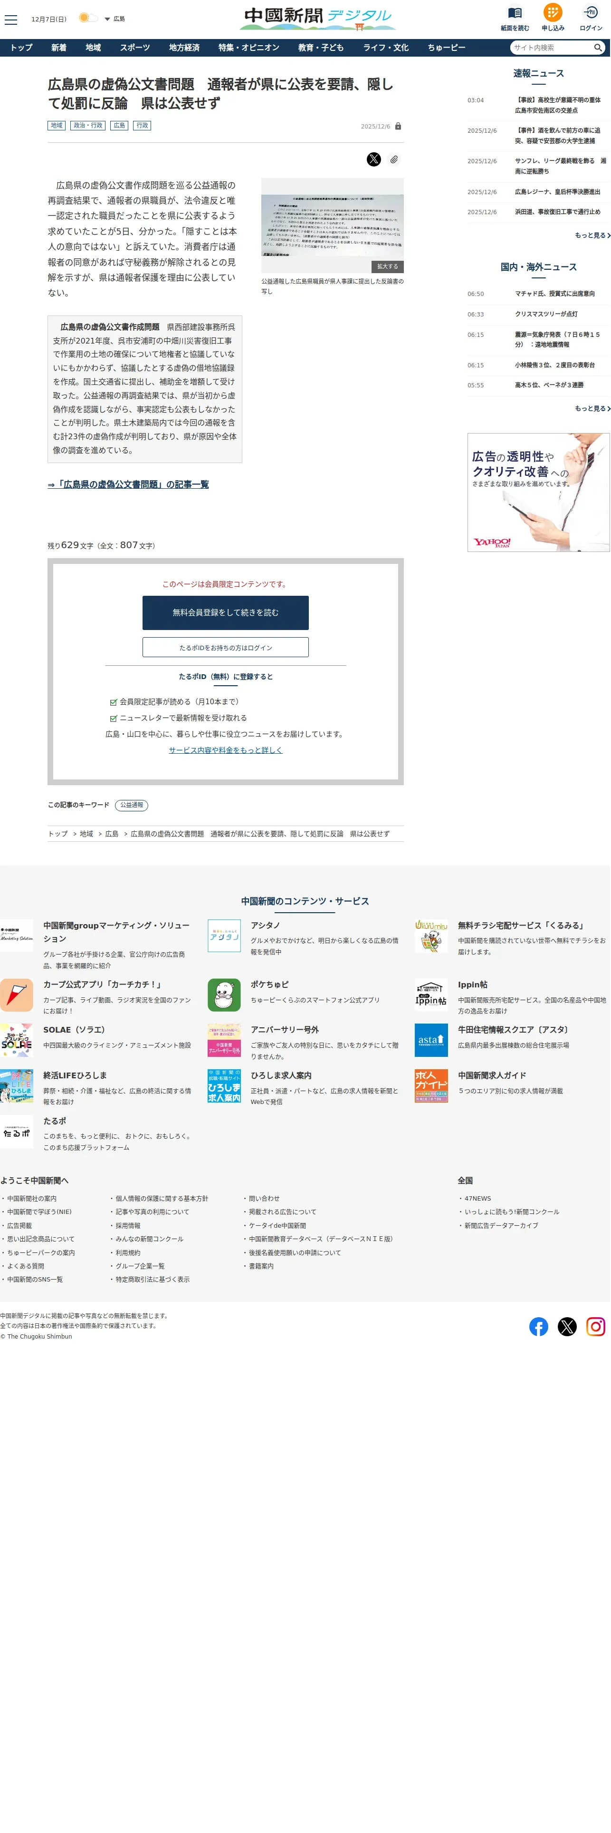
Task: Click the clip/save article icon
Action: pos(393,159)
